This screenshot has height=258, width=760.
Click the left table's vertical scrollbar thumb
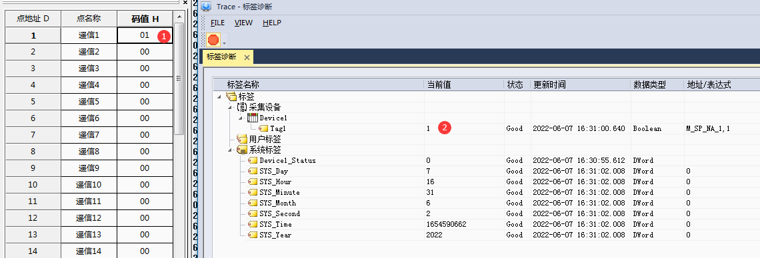click(179, 78)
